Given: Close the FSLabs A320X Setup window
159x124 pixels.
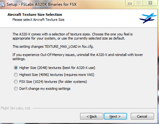Looking at the screenshot, I should (150, 3).
